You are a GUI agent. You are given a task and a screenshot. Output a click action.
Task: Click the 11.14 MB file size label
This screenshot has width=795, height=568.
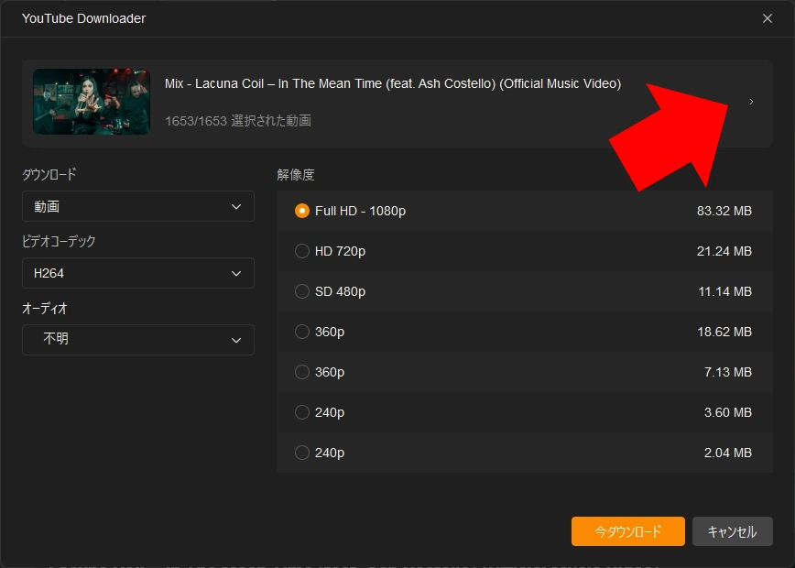point(724,291)
